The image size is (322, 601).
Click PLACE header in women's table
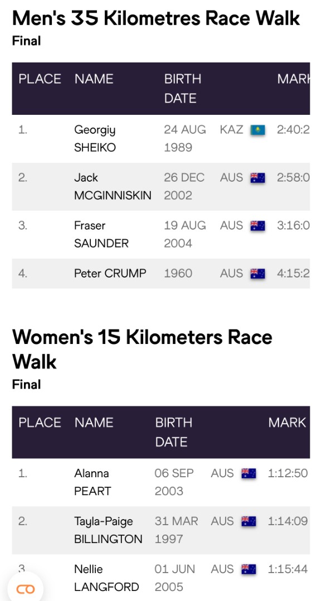click(x=40, y=423)
